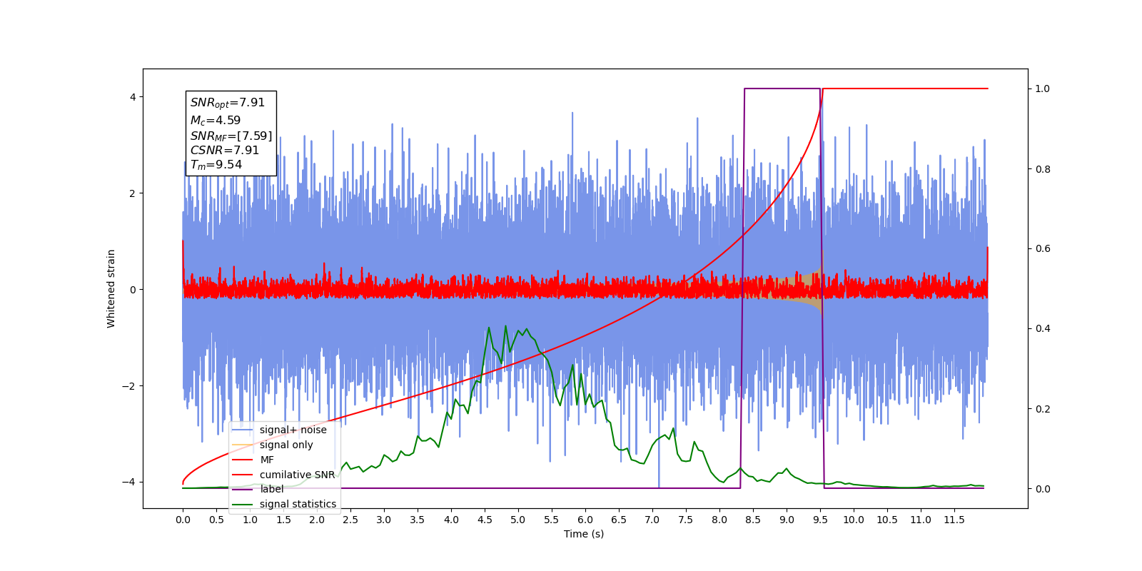The image size is (1142, 571).
Task: Click the x-axis tick label 7.5
Action: pyautogui.click(x=686, y=520)
